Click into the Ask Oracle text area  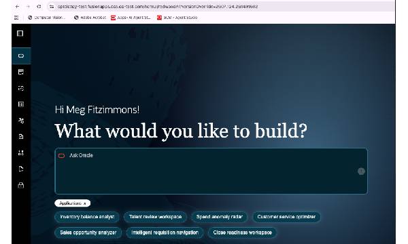pyautogui.click(x=211, y=171)
